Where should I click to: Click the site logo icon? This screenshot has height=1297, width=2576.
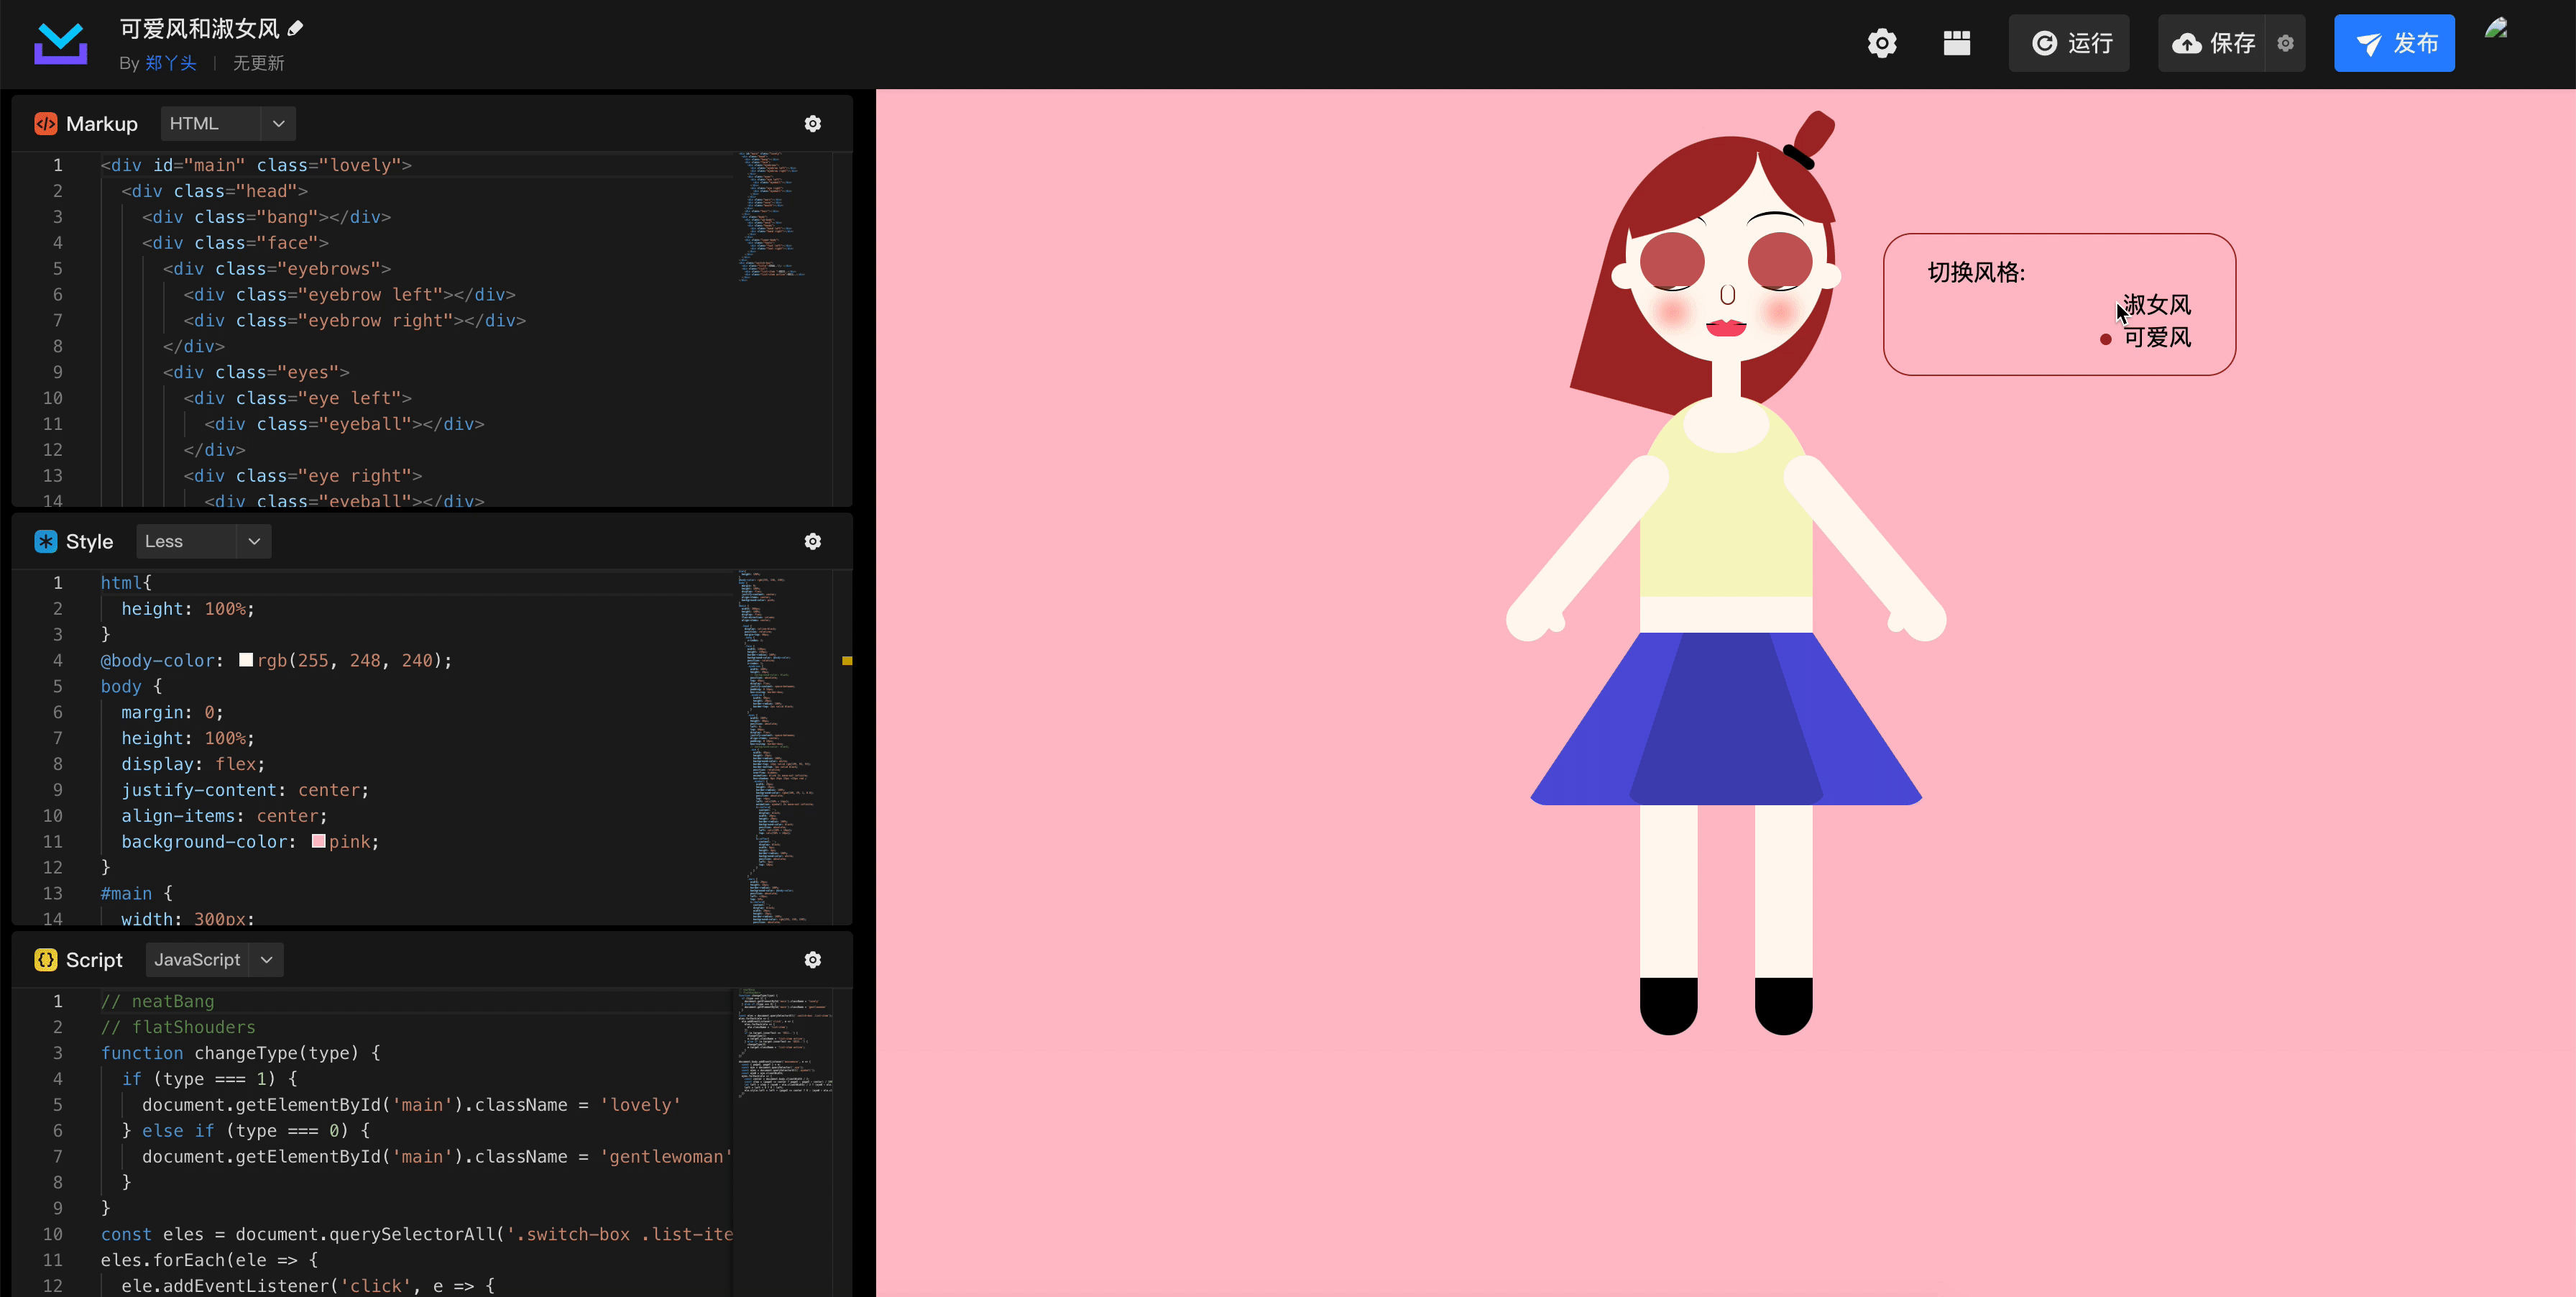click(60, 44)
